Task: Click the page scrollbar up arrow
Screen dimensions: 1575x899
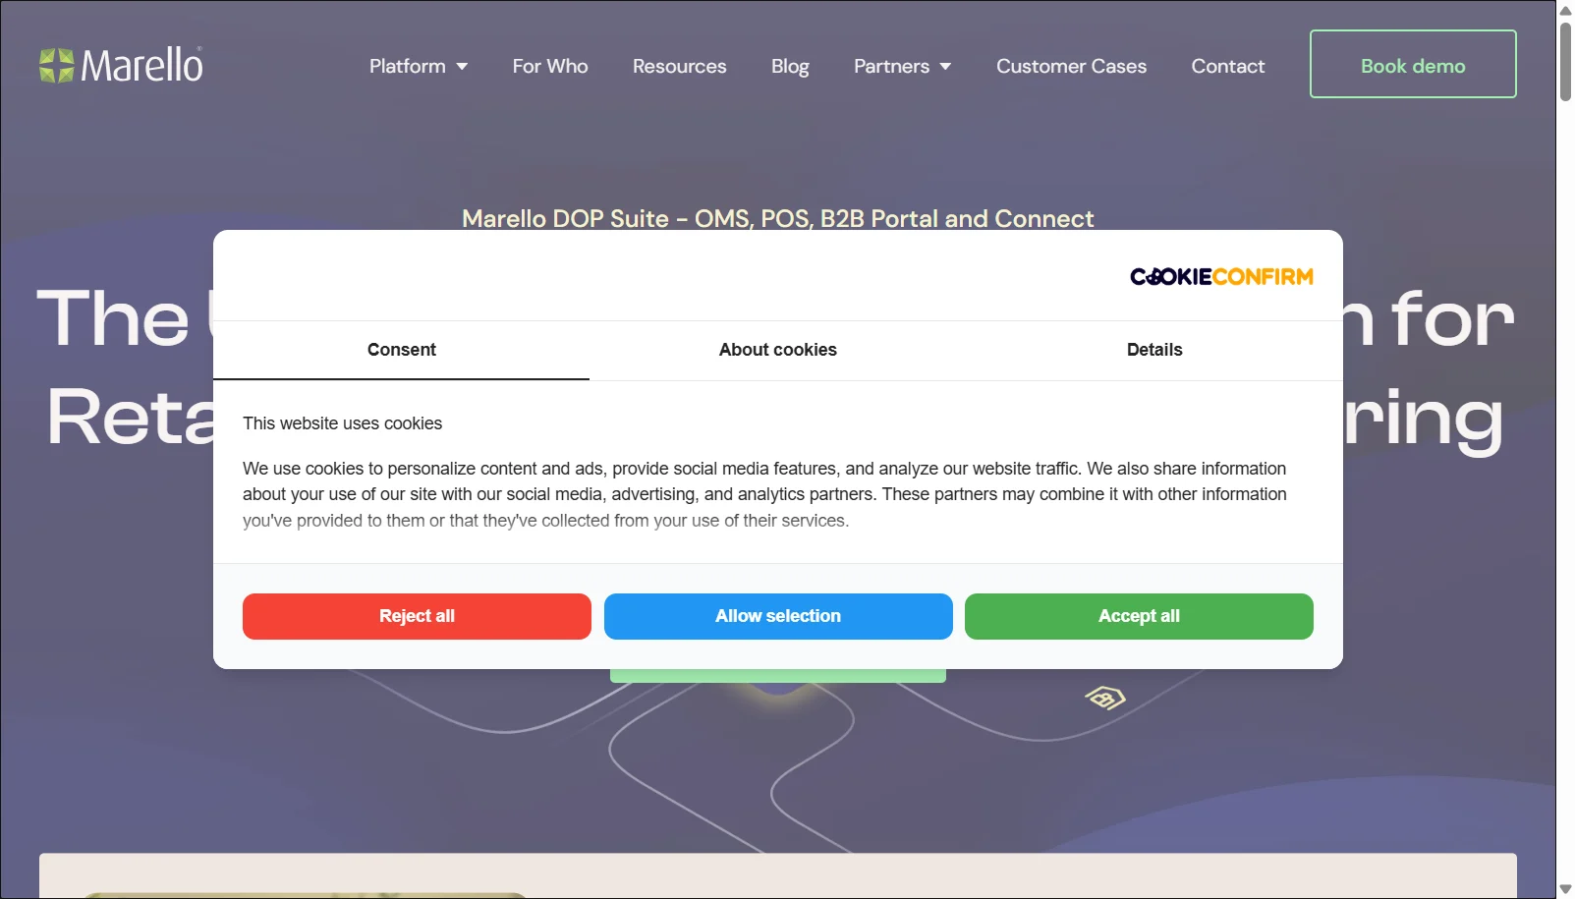Action: pos(1565,9)
